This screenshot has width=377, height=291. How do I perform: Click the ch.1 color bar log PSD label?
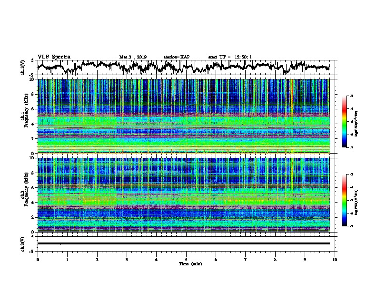357,124
